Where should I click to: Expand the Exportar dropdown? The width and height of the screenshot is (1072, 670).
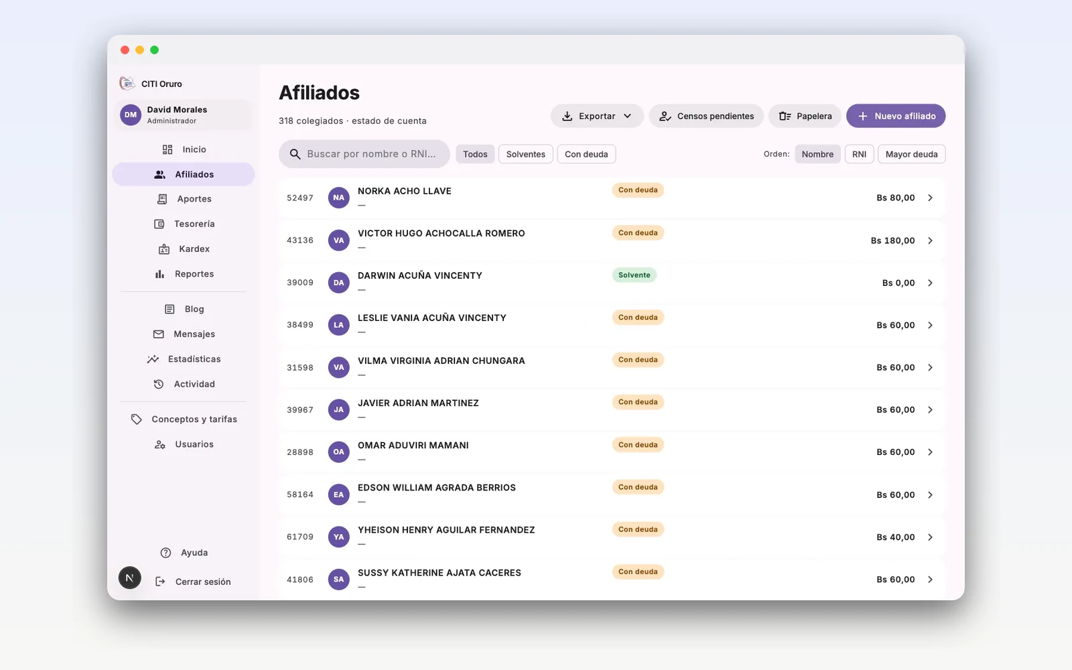pyautogui.click(x=597, y=116)
